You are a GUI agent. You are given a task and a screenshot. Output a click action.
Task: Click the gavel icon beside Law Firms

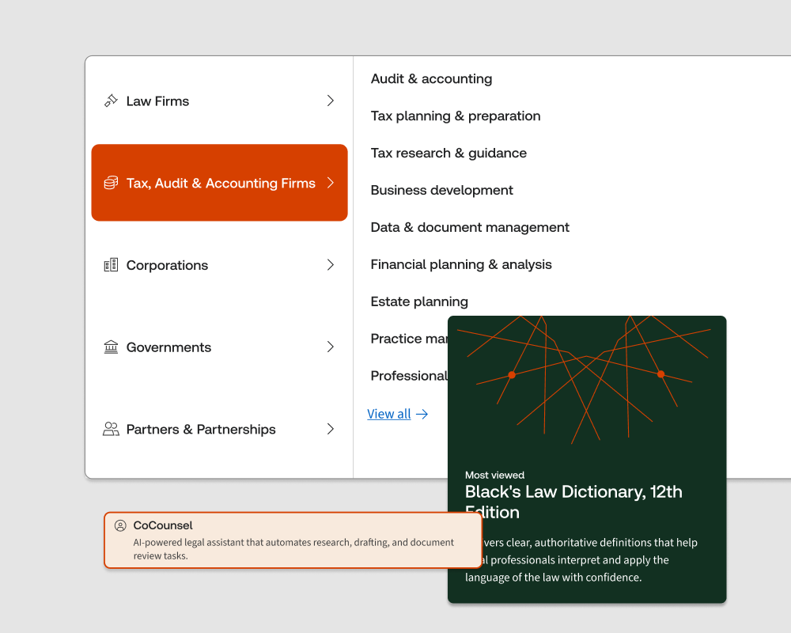click(111, 101)
